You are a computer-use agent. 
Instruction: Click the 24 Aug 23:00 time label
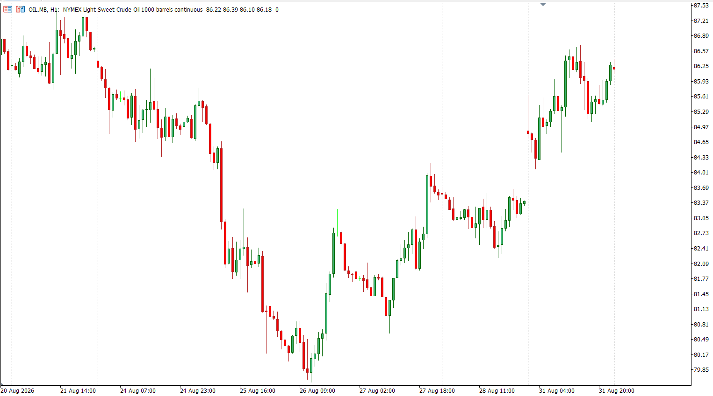tap(197, 391)
